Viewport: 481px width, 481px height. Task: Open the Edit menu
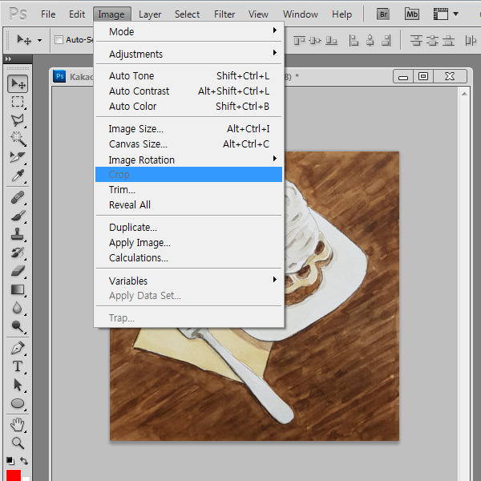(x=77, y=14)
